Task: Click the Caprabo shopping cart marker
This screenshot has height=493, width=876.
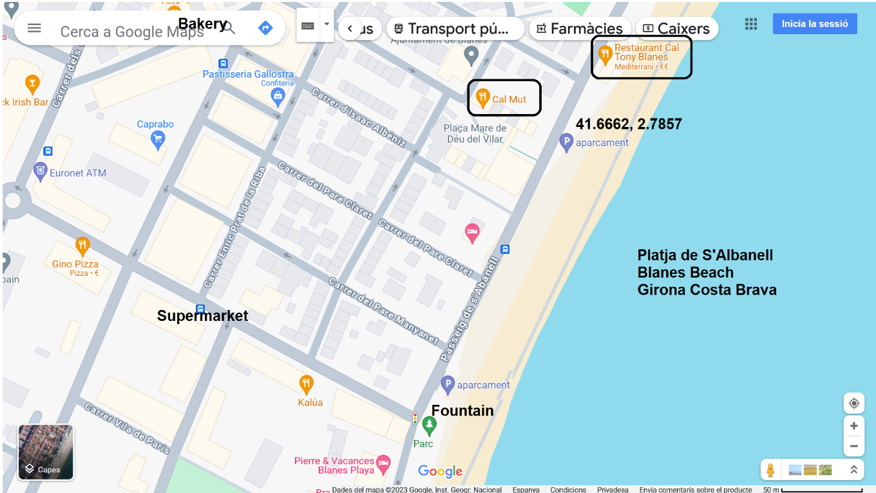Action: tap(157, 139)
